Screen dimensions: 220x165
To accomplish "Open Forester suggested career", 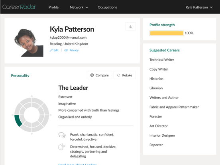I will [x=156, y=116].
